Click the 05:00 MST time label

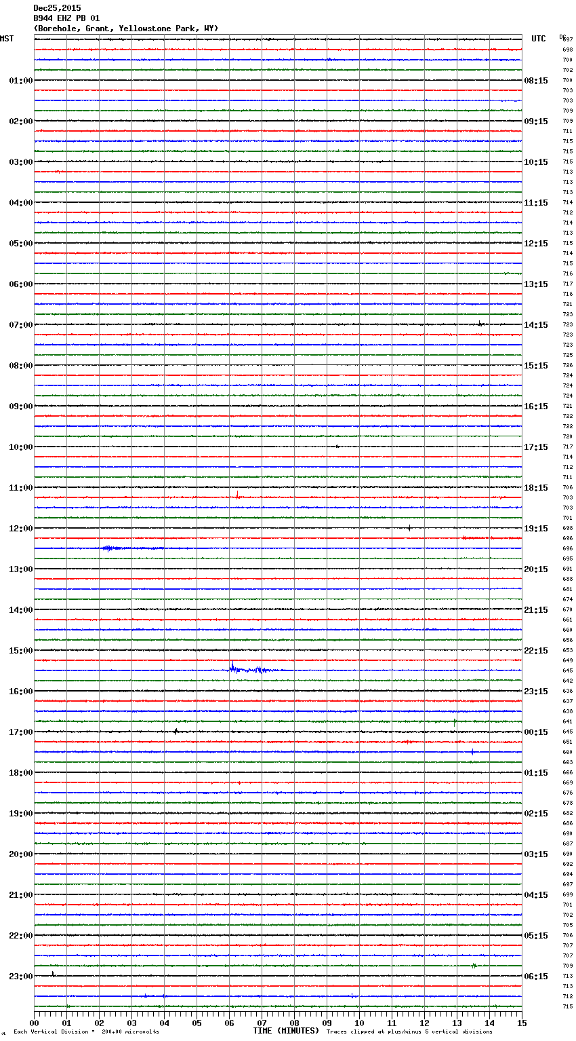(21, 244)
